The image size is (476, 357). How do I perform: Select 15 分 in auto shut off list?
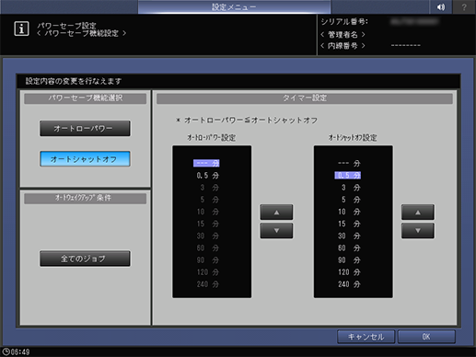coord(349,224)
